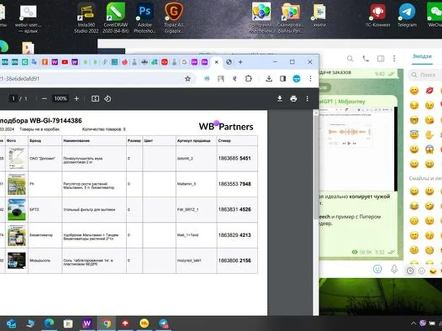Search within the Telegram chat
The height and width of the screenshot is (331, 442).
pos(350,59)
